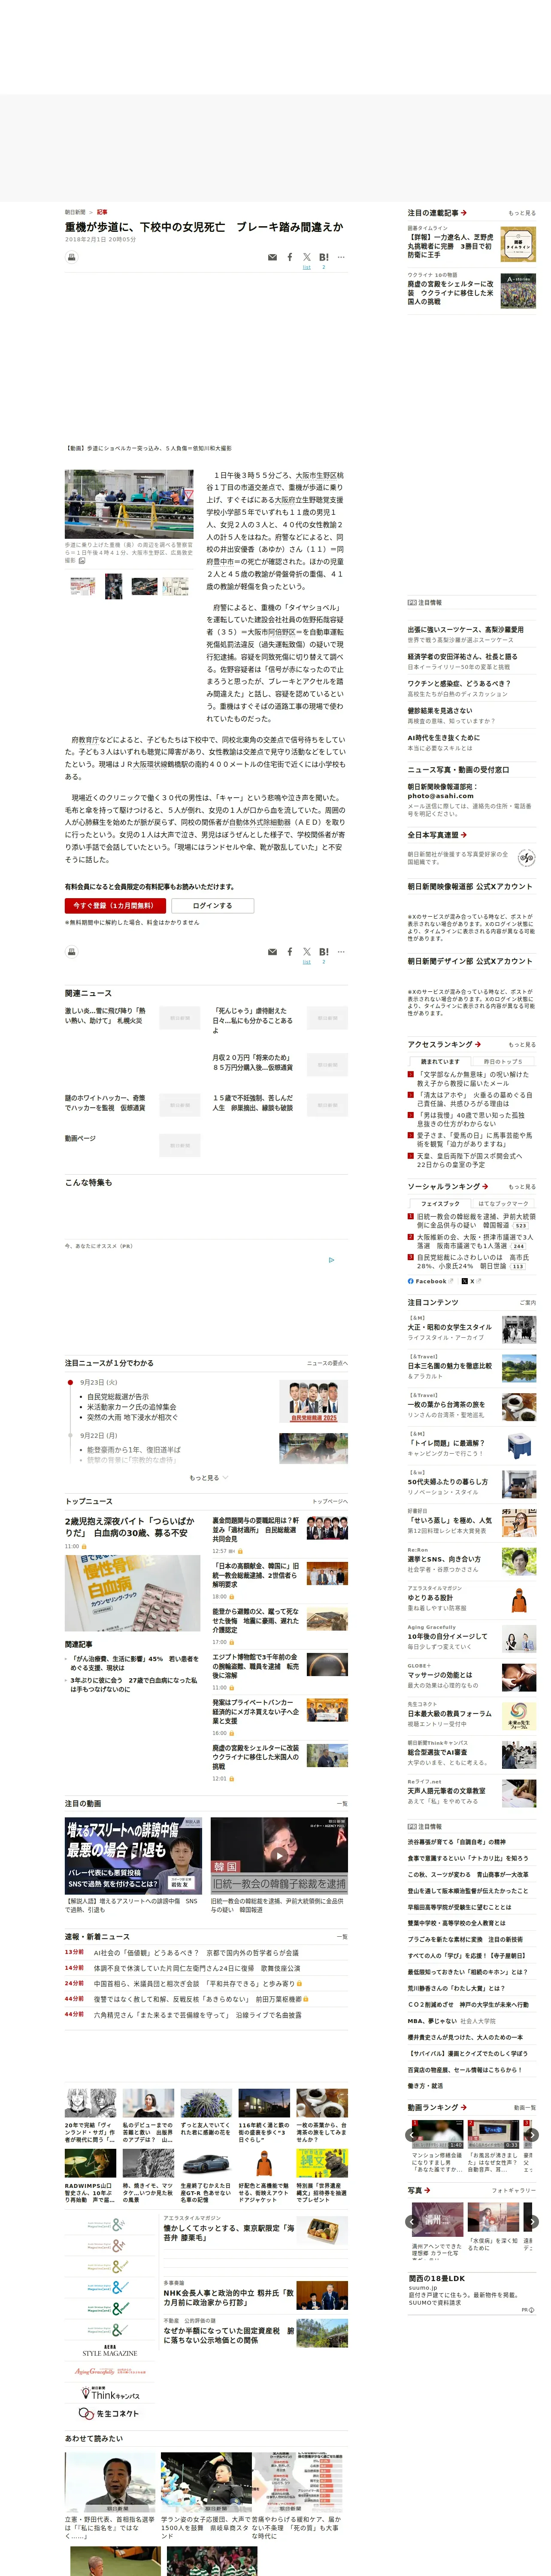Click the 記事 breadcrumb link
The height and width of the screenshot is (2576, 551).
point(102,212)
